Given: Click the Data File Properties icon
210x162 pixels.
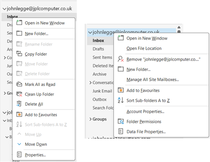Looking at the screenshot, I should [x=121, y=131].
